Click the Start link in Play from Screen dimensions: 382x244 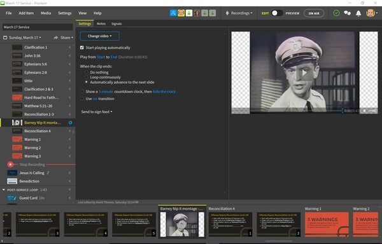pos(101,57)
